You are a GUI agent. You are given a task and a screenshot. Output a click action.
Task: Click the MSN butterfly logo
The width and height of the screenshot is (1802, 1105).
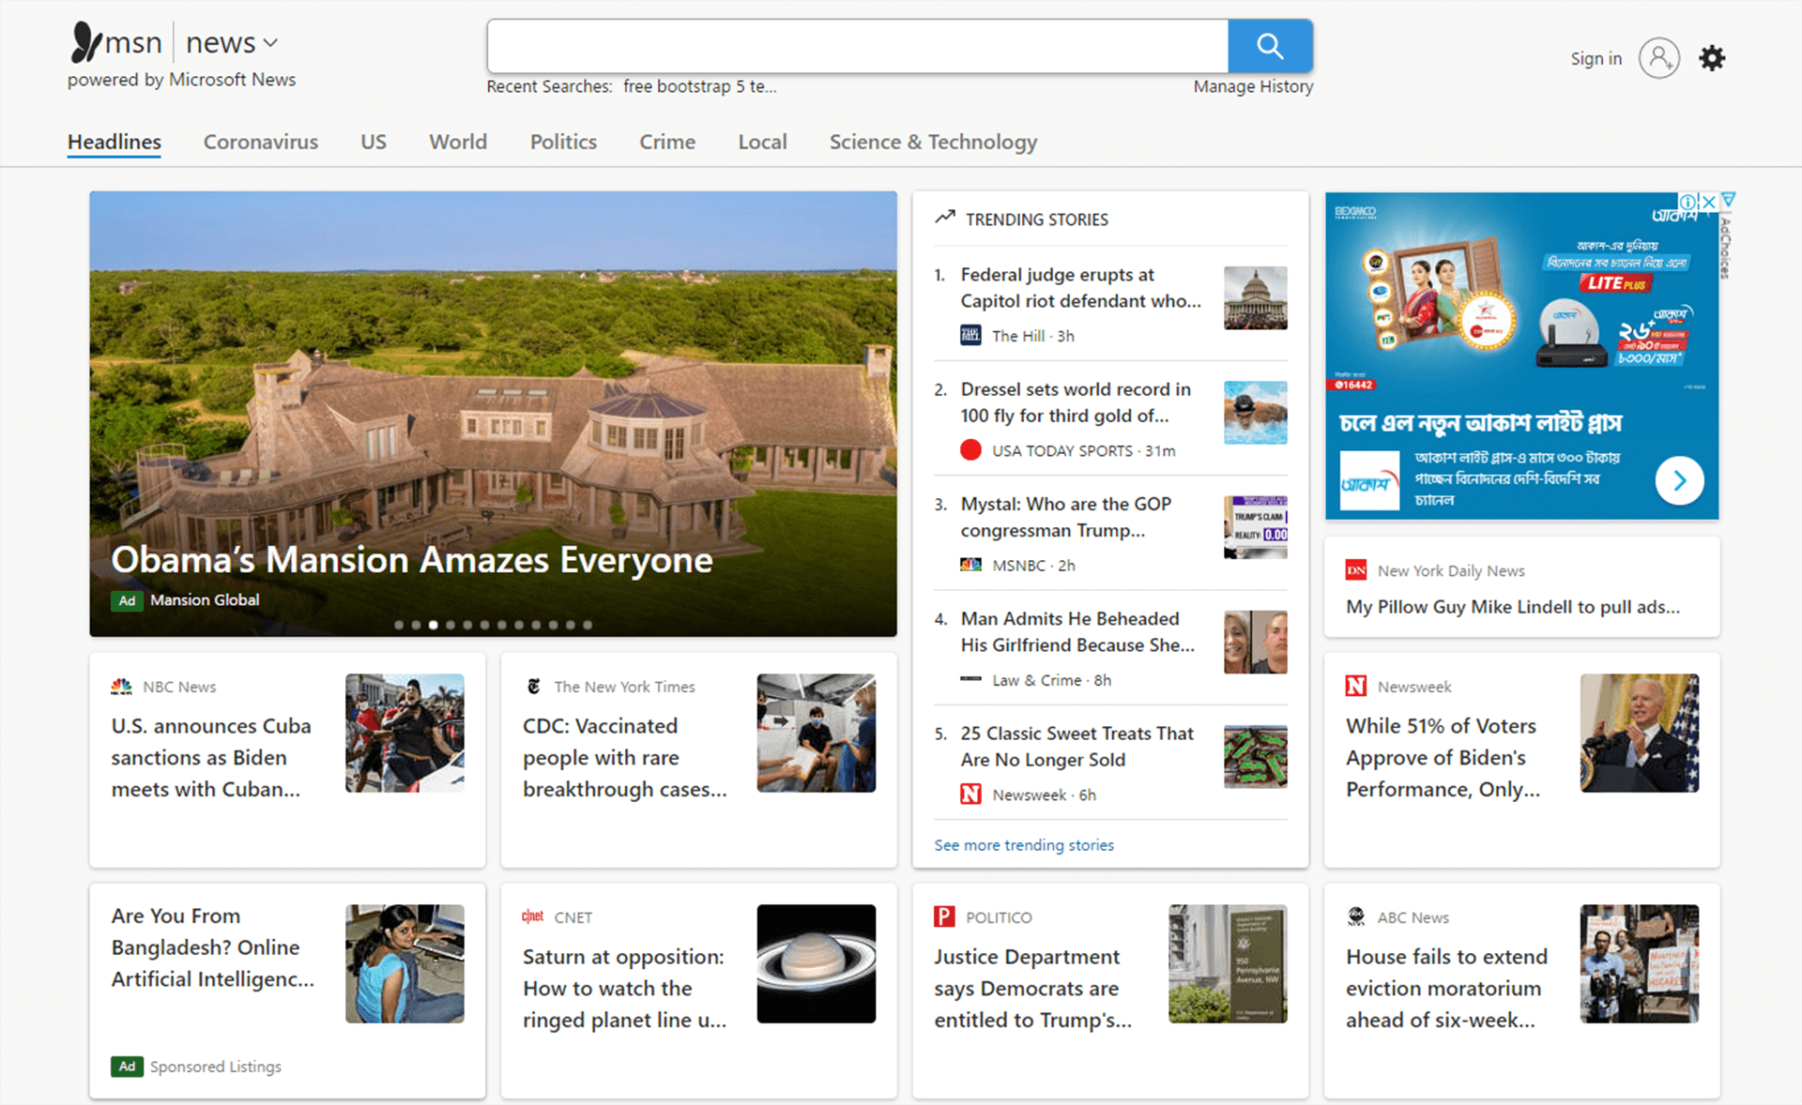click(x=85, y=42)
